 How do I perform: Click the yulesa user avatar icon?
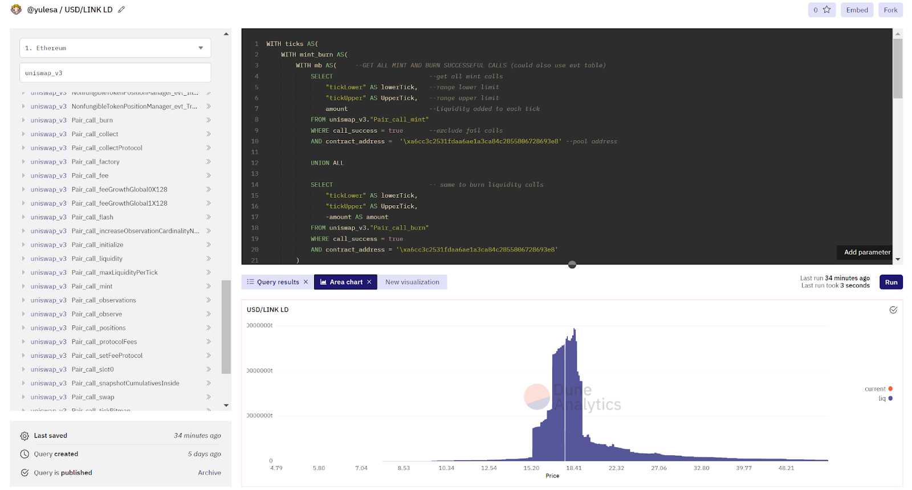[16, 10]
